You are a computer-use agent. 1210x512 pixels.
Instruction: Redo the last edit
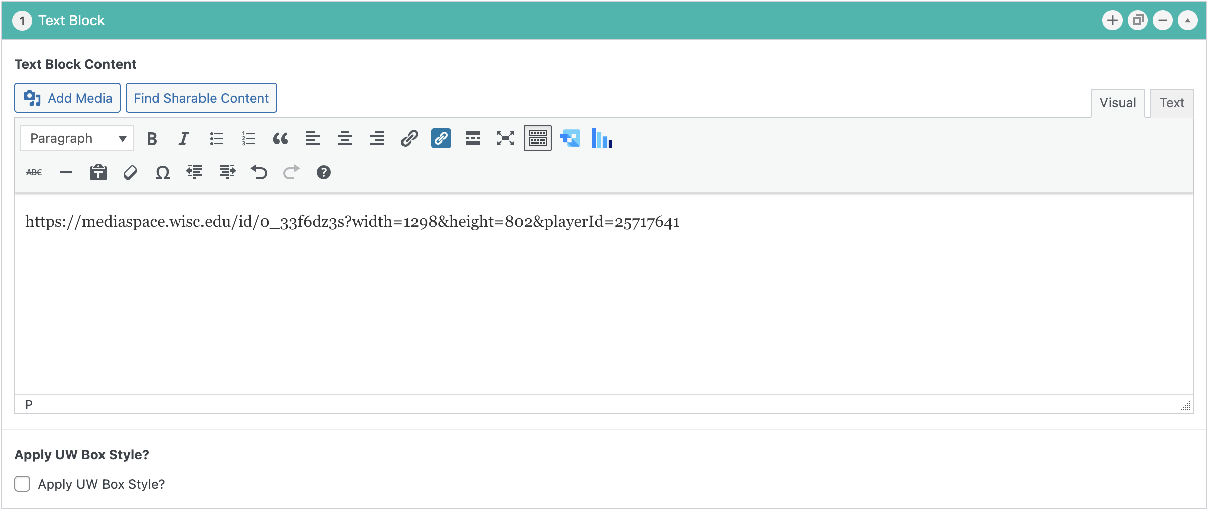coord(291,173)
